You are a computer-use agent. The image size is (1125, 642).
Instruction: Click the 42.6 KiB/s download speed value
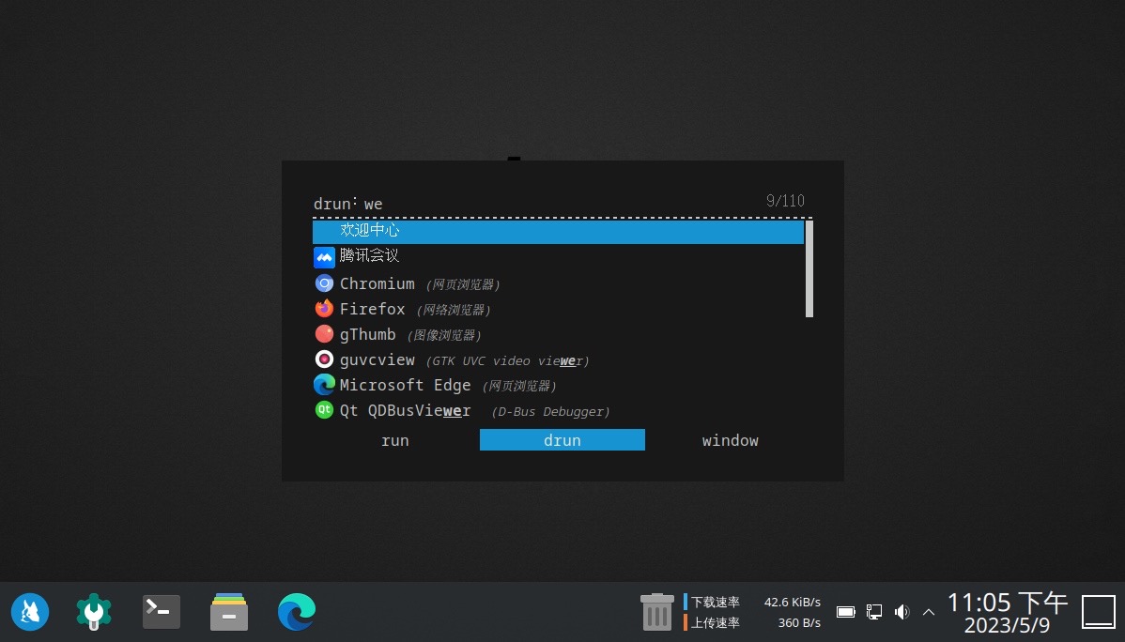pyautogui.click(x=792, y=602)
